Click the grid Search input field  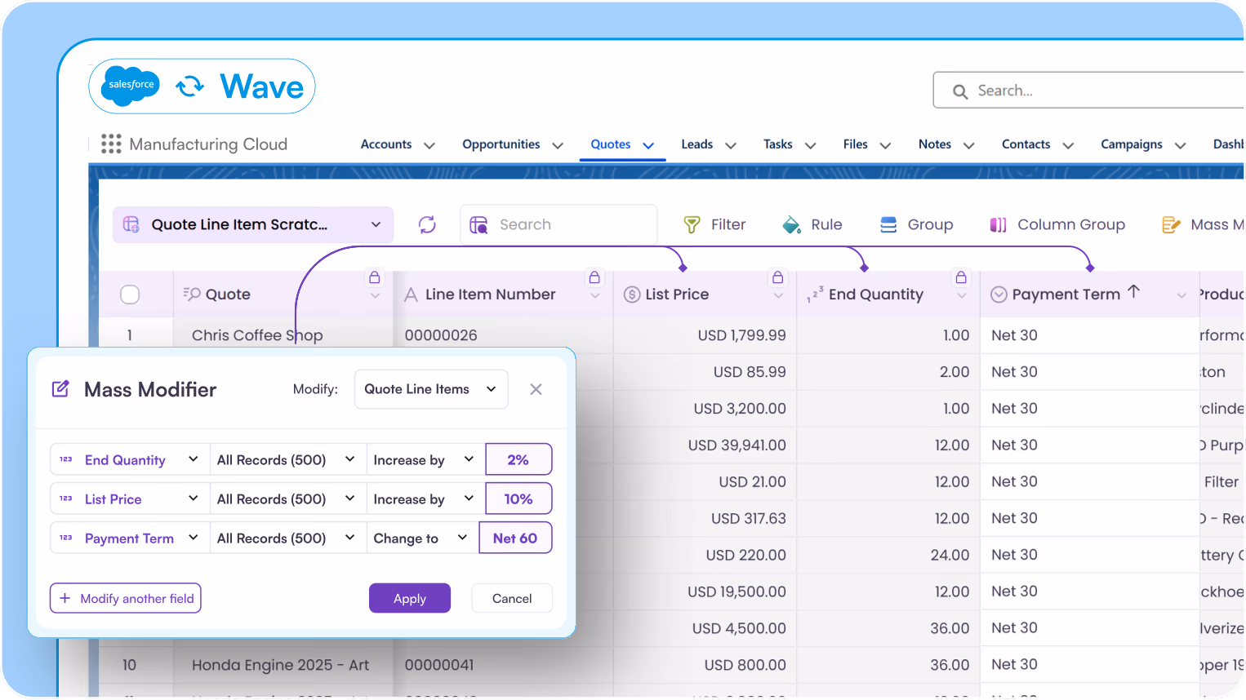[559, 224]
